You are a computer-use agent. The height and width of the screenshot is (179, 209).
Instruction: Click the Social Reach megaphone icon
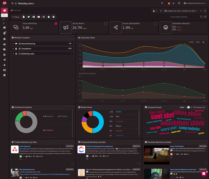click(x=66, y=27)
